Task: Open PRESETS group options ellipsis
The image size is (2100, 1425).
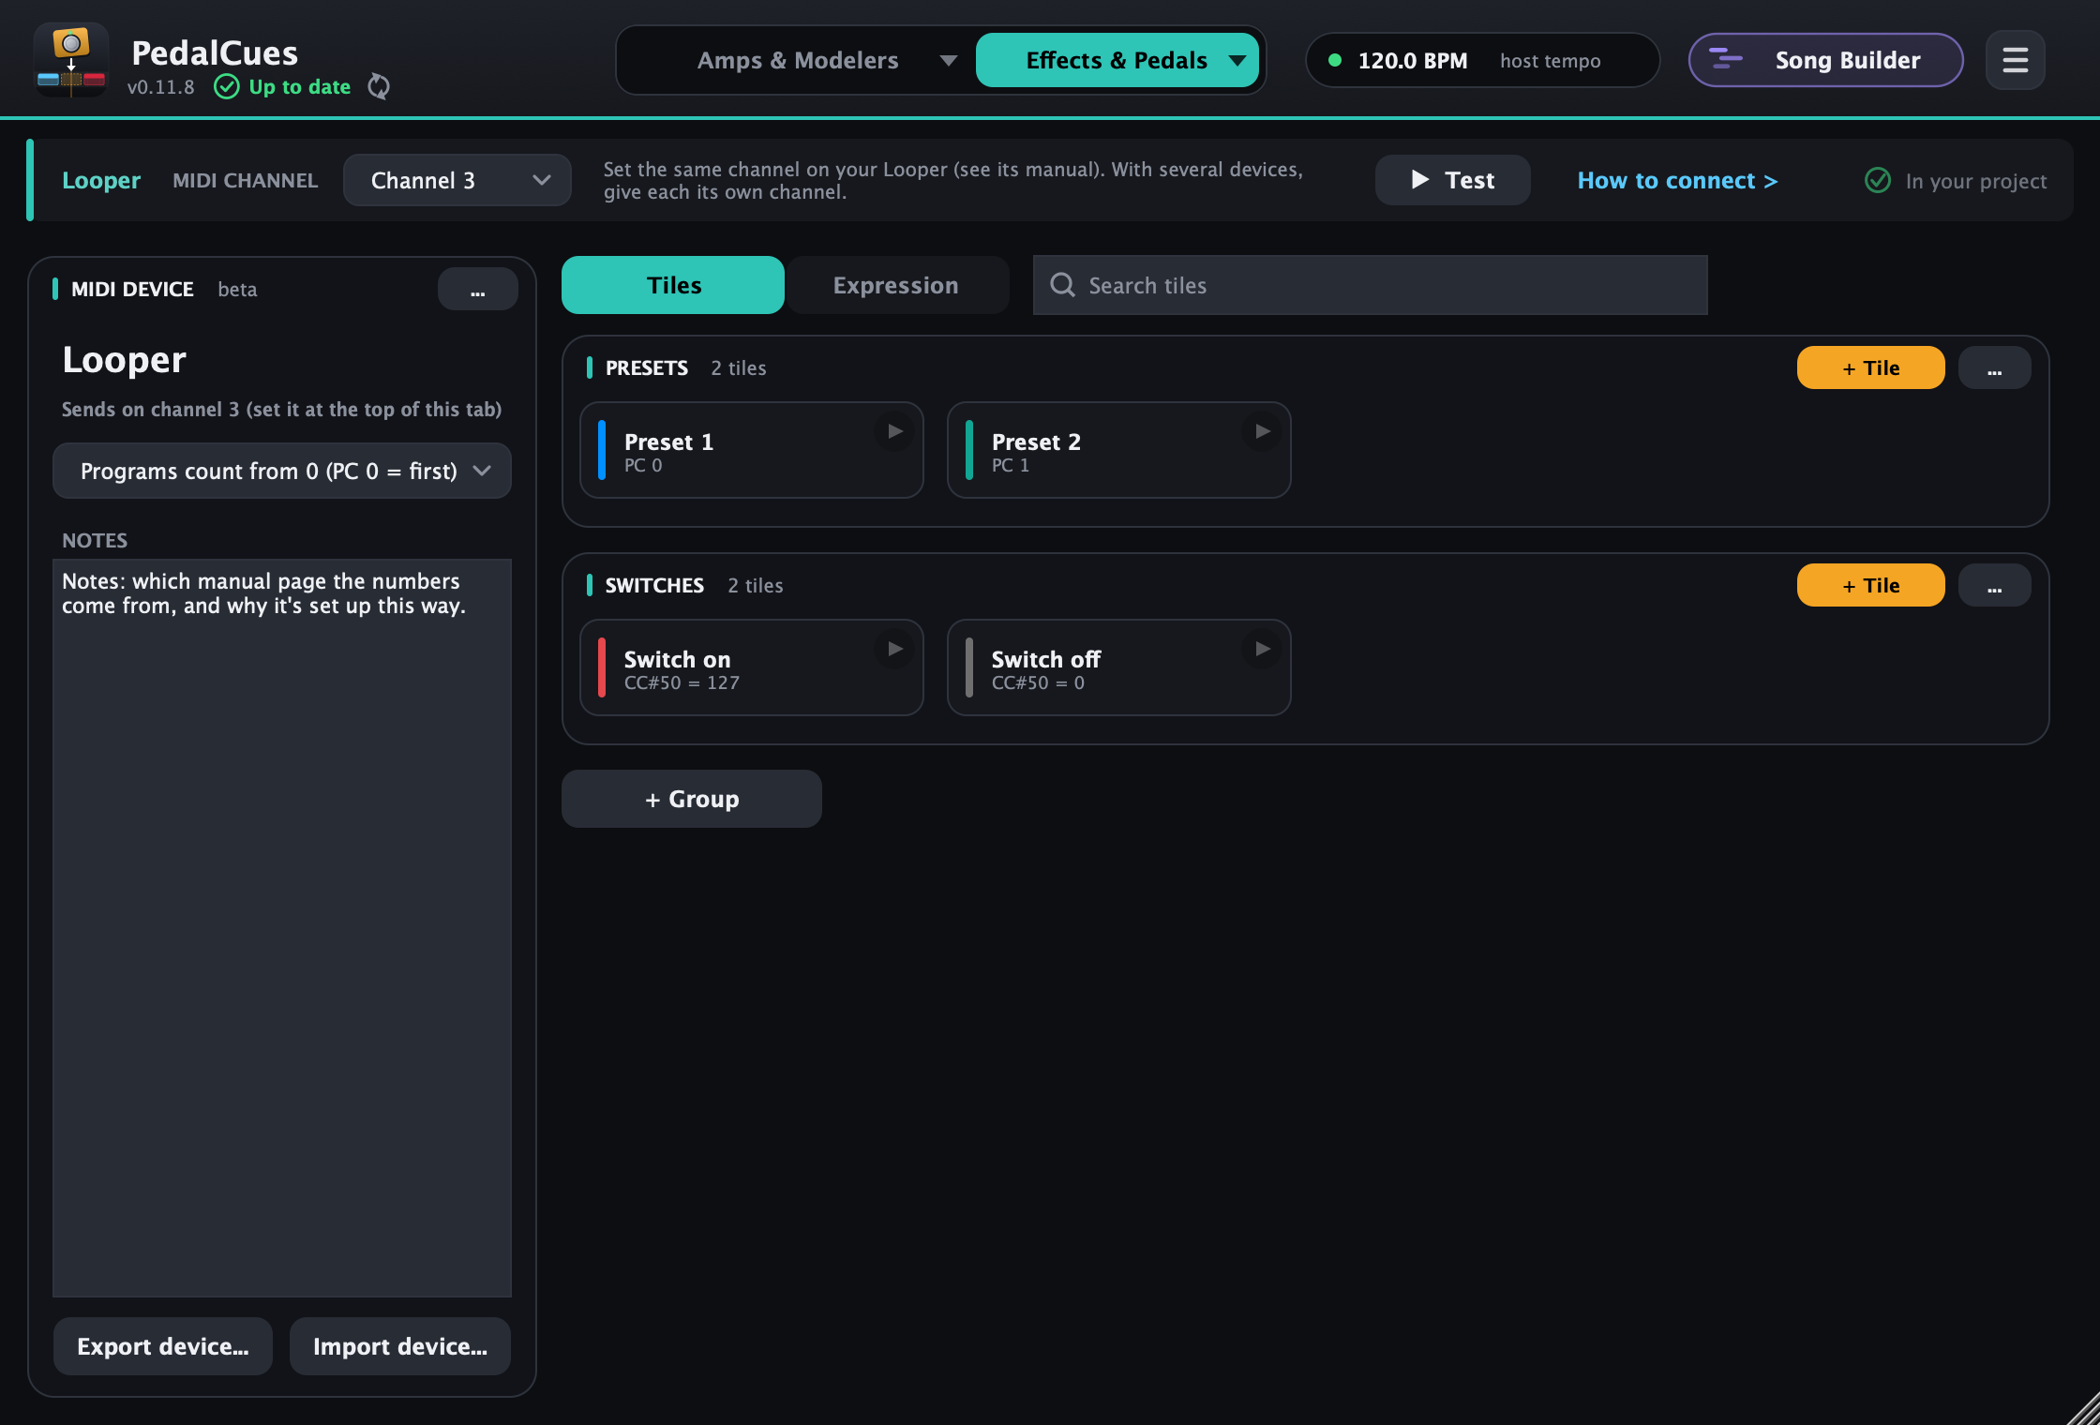Action: [x=1994, y=367]
